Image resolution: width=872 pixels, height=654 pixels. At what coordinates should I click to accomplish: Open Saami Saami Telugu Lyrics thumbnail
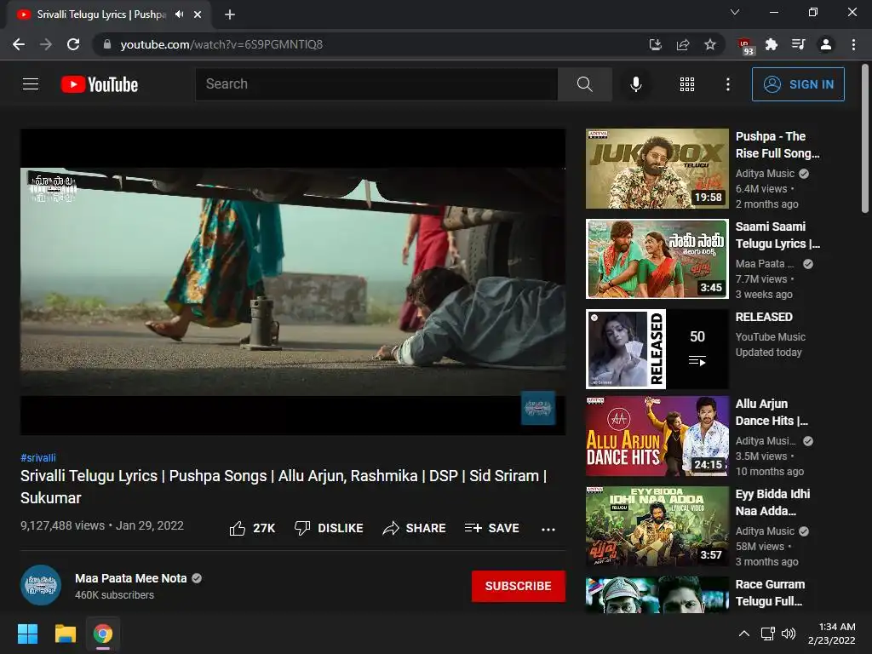[x=657, y=259]
